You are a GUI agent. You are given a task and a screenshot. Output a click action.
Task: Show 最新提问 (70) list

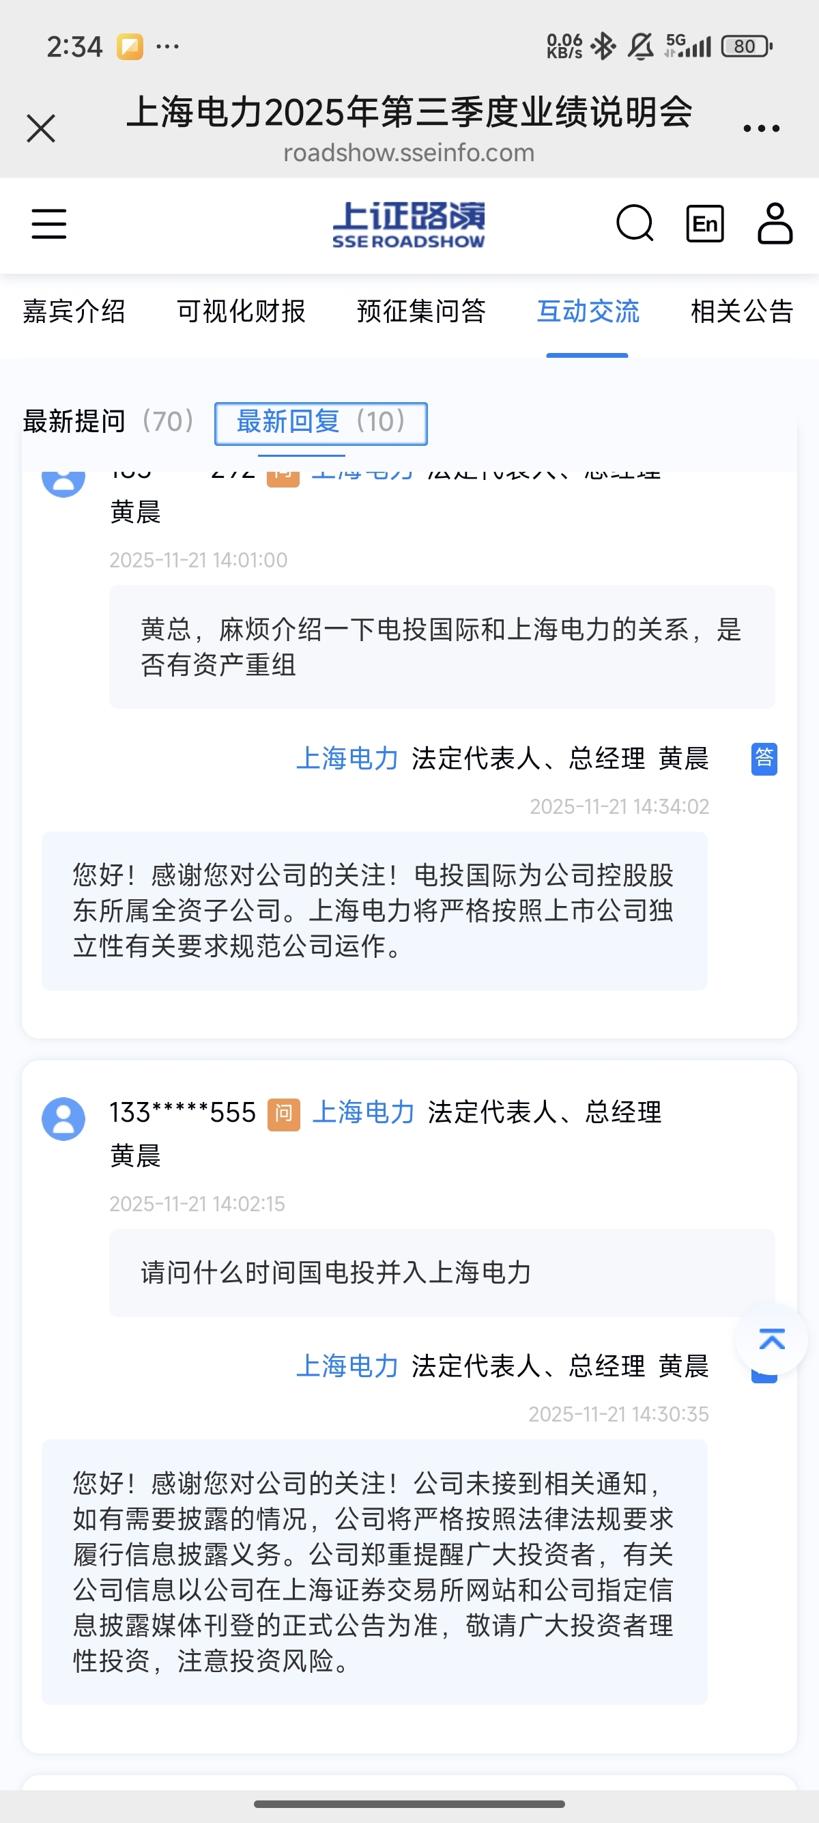tap(110, 422)
